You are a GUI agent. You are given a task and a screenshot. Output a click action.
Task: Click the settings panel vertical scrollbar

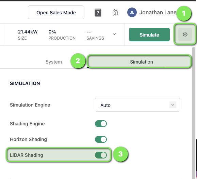point(194,112)
